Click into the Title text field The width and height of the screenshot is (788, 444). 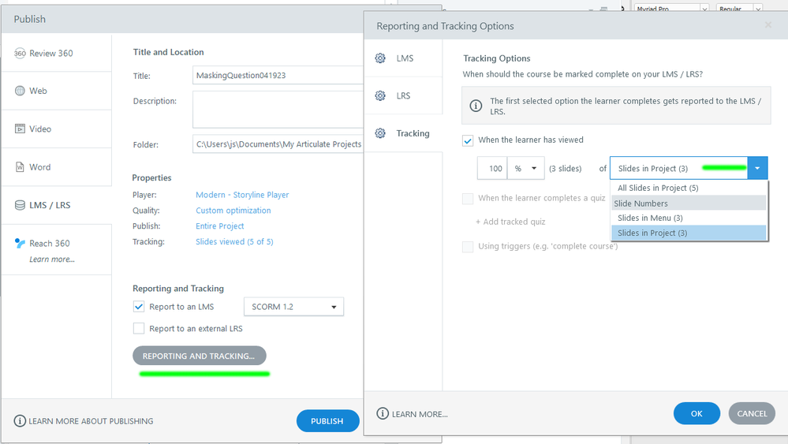[276, 76]
